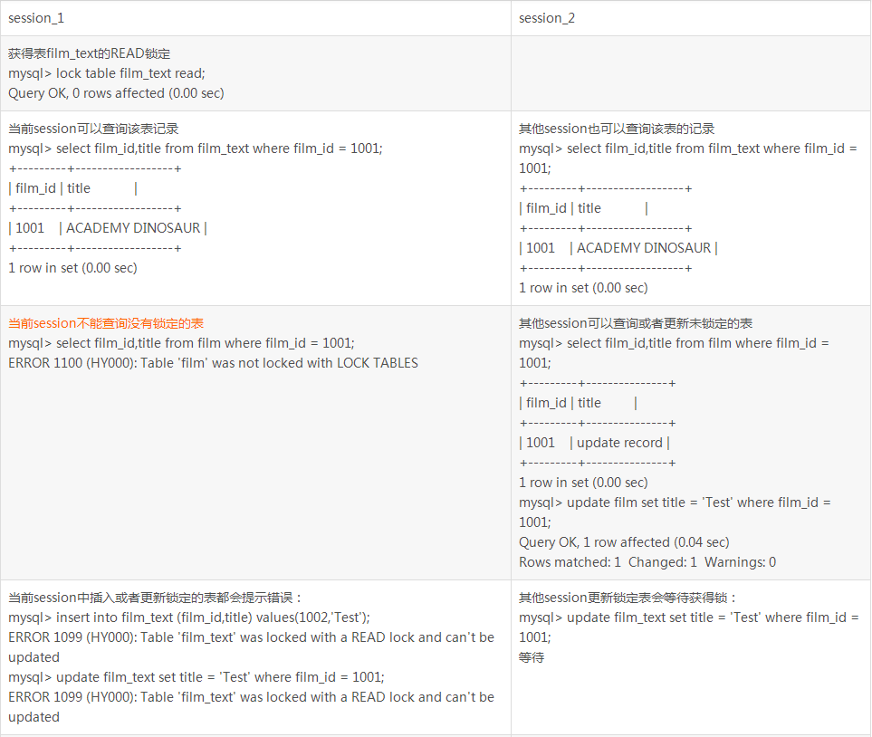Click '当前session可以查询该表记录' text in session_1
Screen dimensions: 872x737
tap(93, 129)
